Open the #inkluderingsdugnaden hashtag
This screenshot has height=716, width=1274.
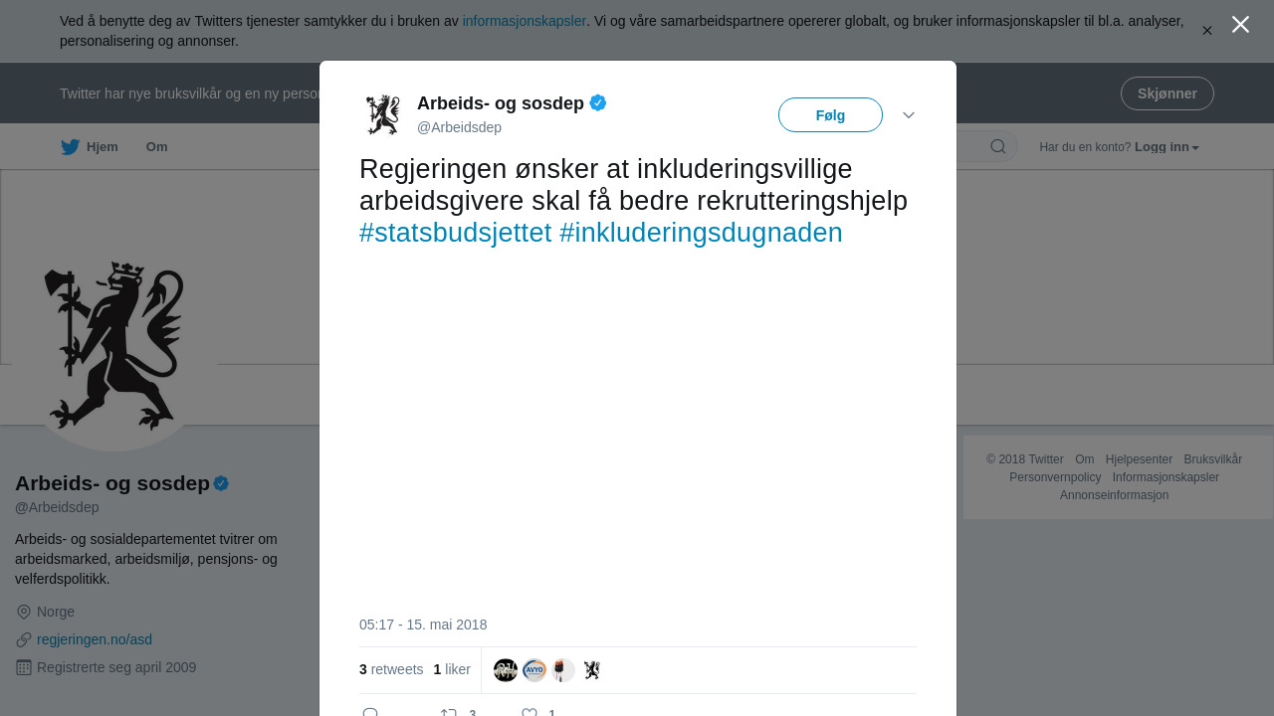pyautogui.click(x=701, y=233)
